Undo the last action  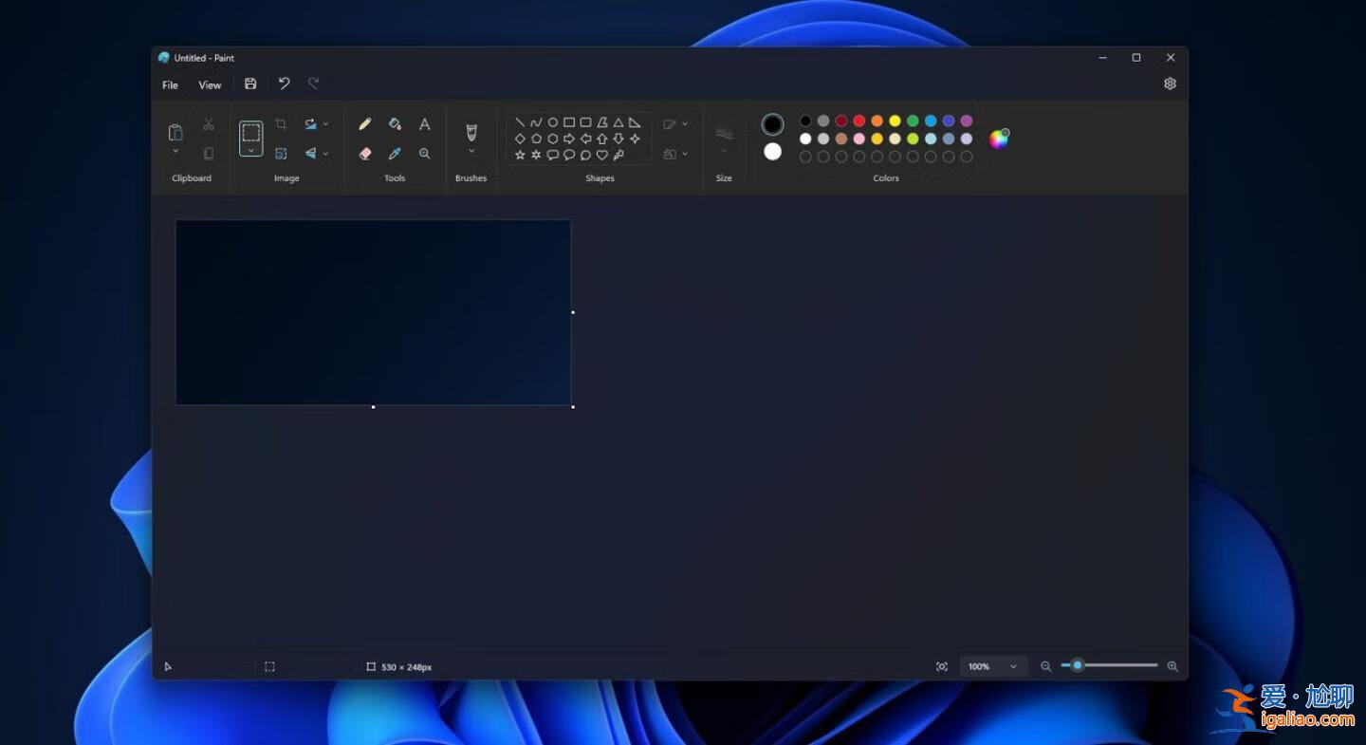tap(285, 84)
